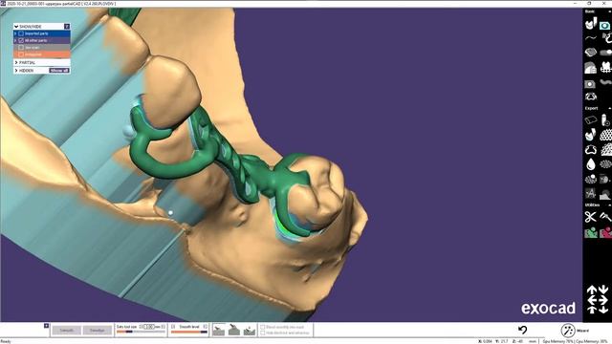Screen dimensions: 612x344
Task: Collapse the Basic tools section arrow
Action: pos(609,11)
